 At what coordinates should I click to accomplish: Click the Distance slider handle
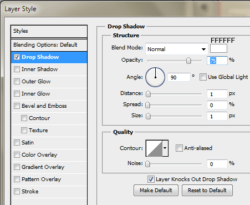tap(148, 94)
